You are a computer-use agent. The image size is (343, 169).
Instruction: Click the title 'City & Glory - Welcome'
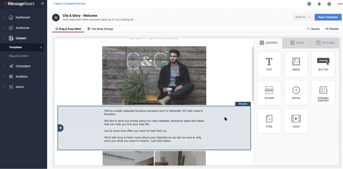80,16
